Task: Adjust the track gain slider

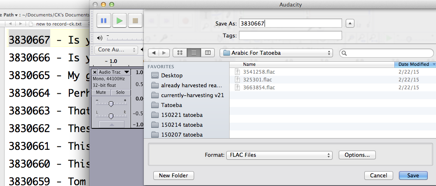Action: pyautogui.click(x=111, y=104)
